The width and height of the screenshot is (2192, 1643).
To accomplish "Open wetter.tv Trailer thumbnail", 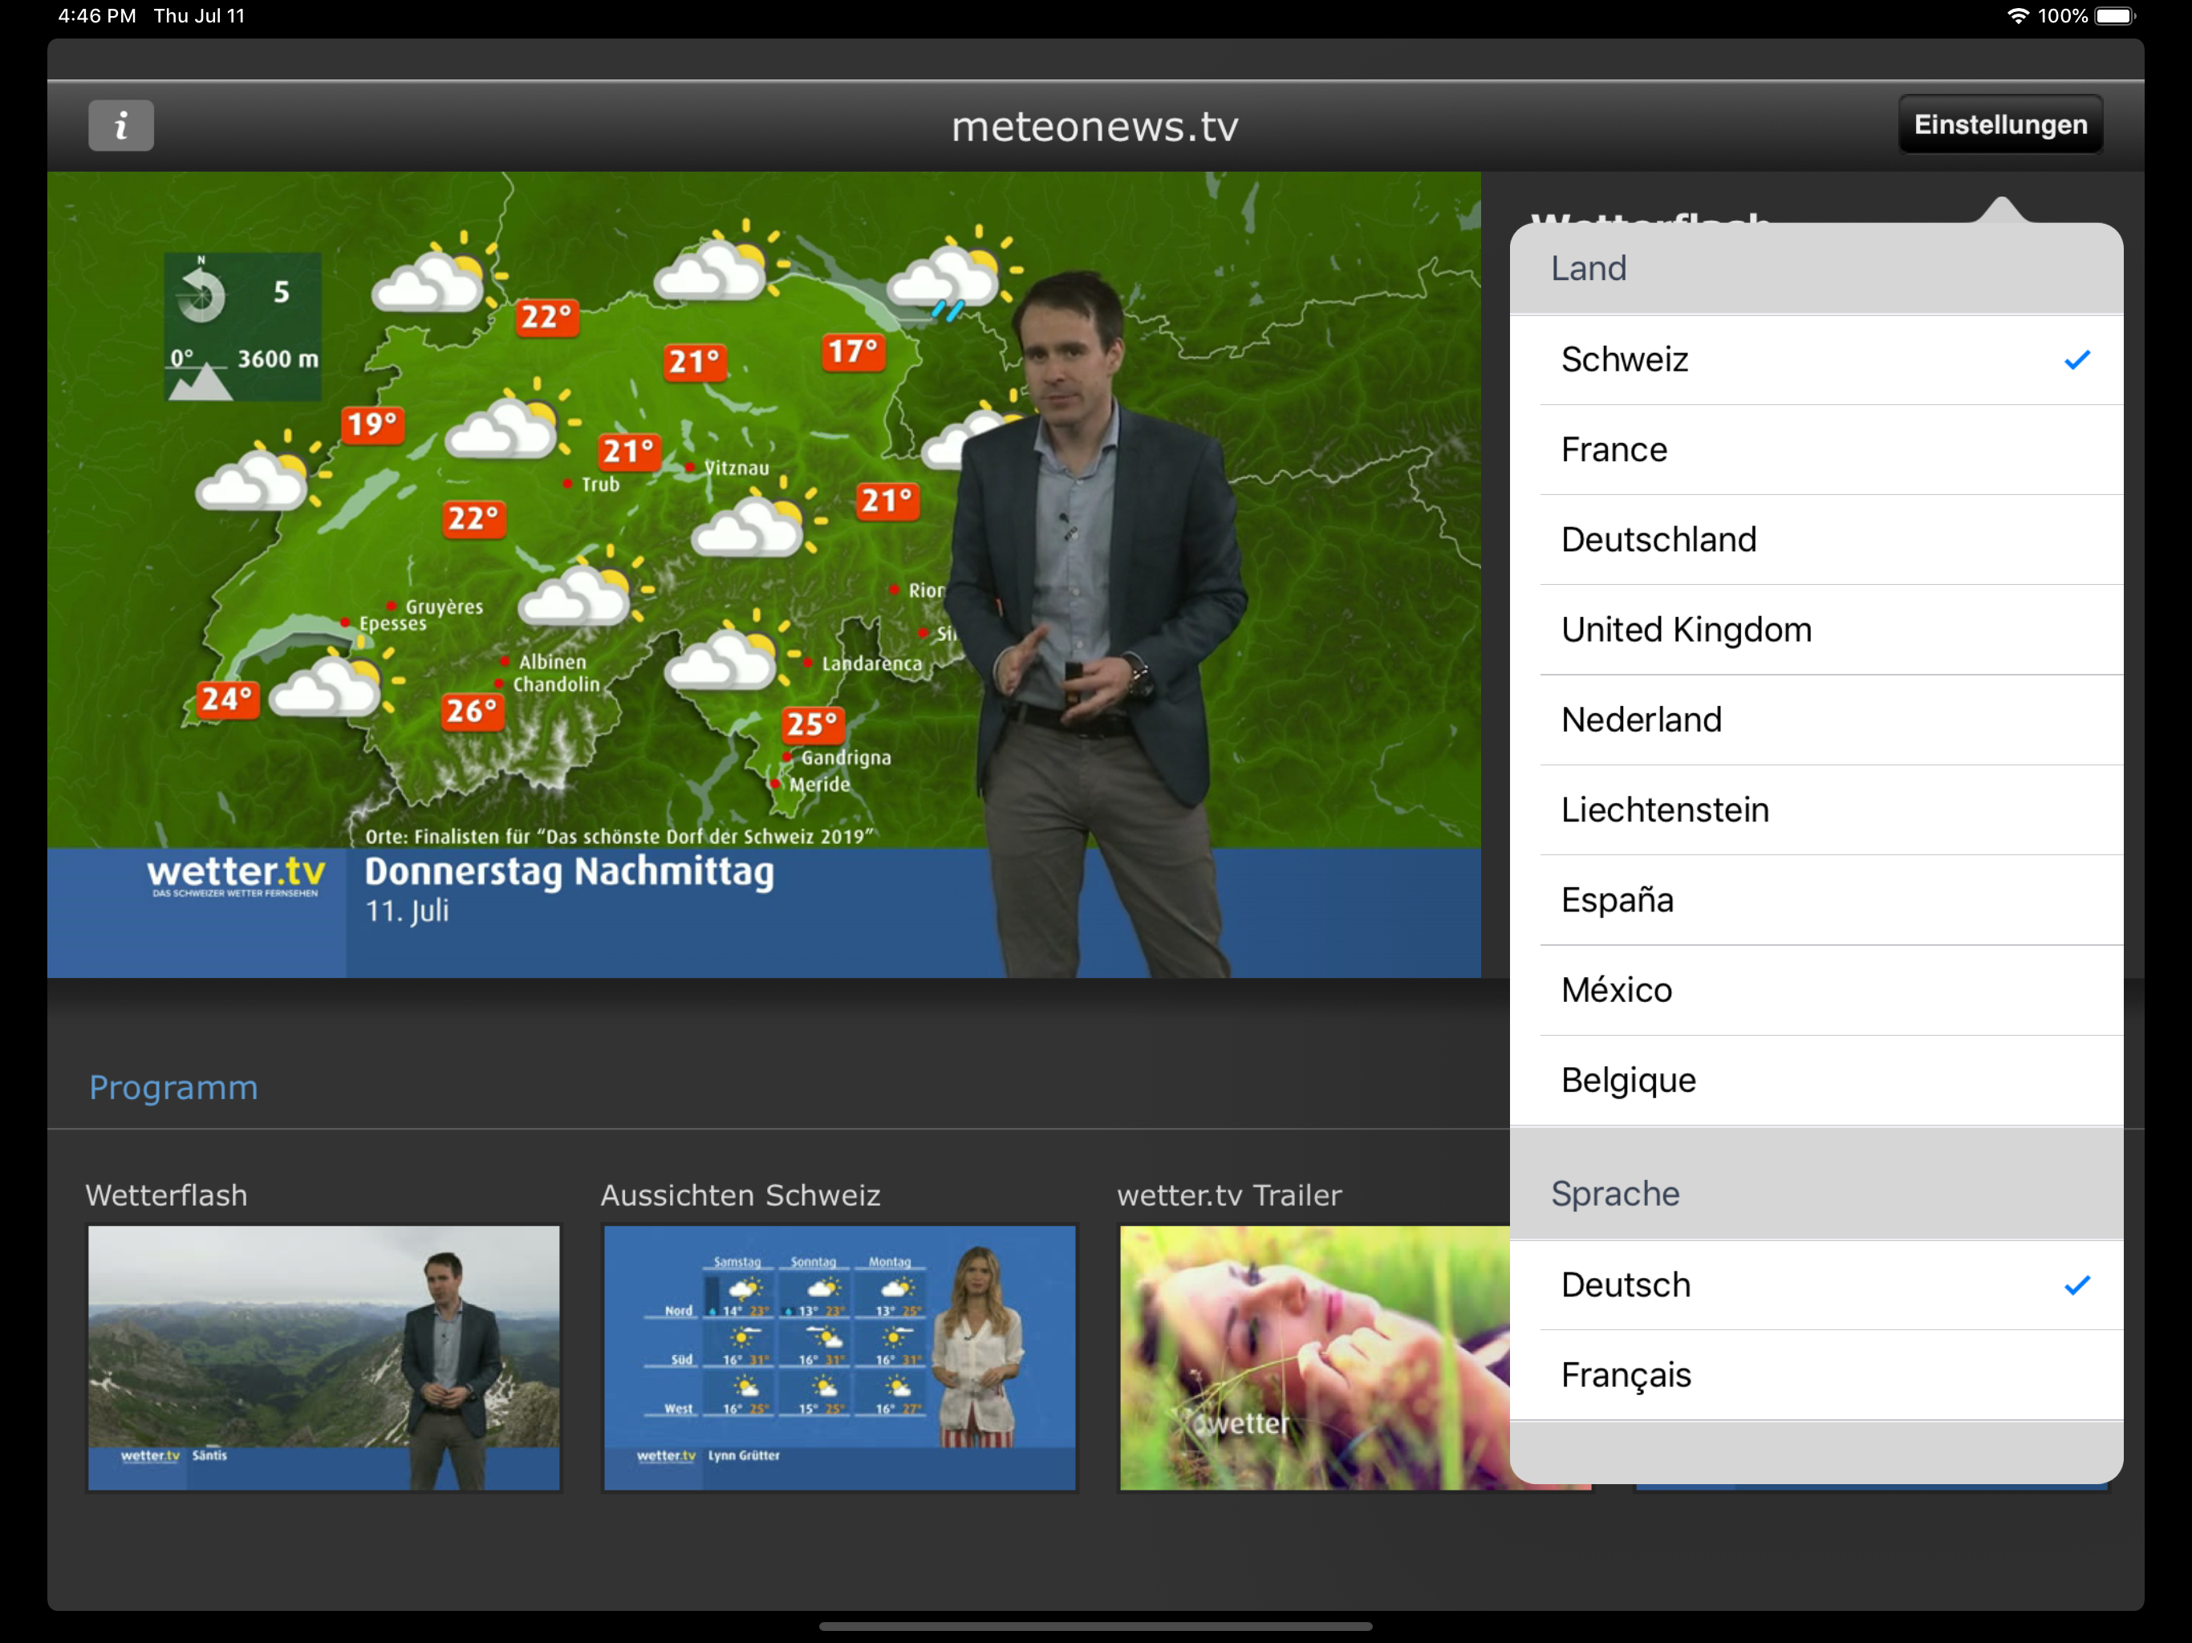I will click(1314, 1357).
